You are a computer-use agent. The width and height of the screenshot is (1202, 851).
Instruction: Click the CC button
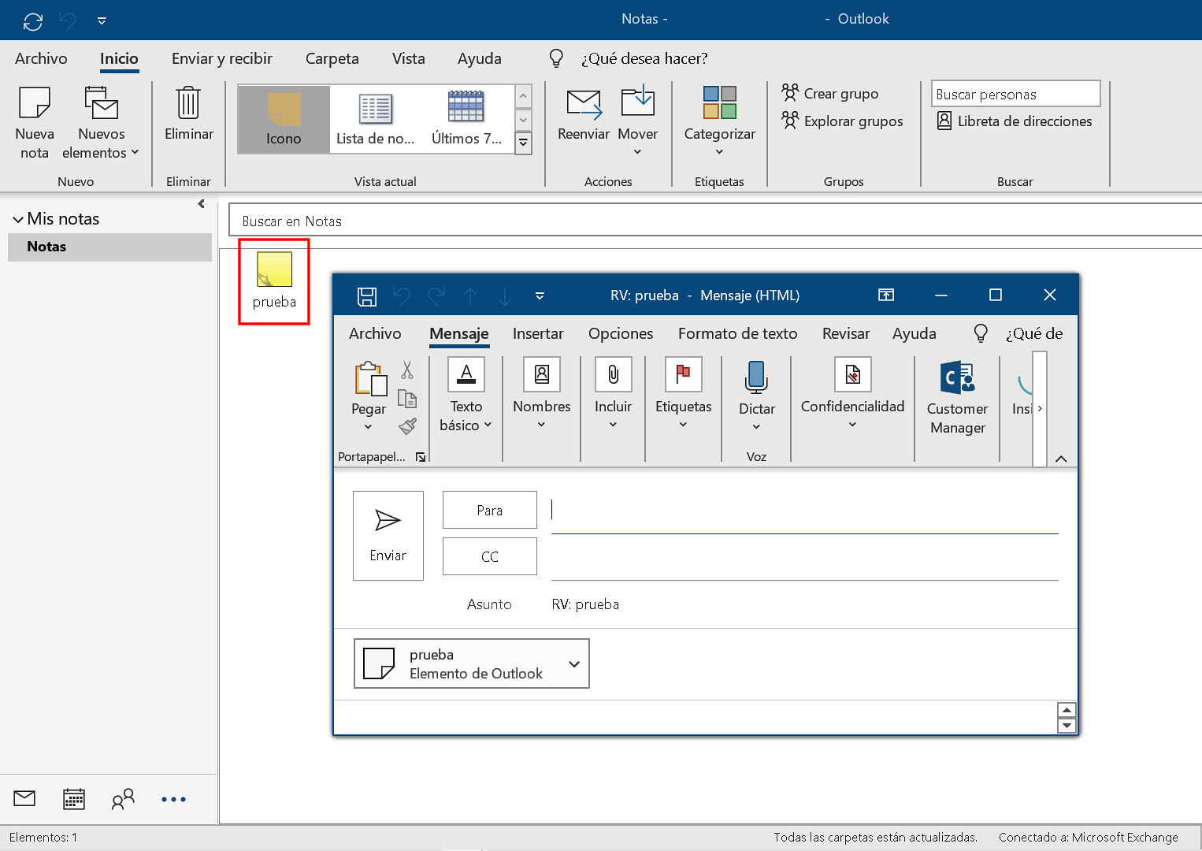(490, 557)
